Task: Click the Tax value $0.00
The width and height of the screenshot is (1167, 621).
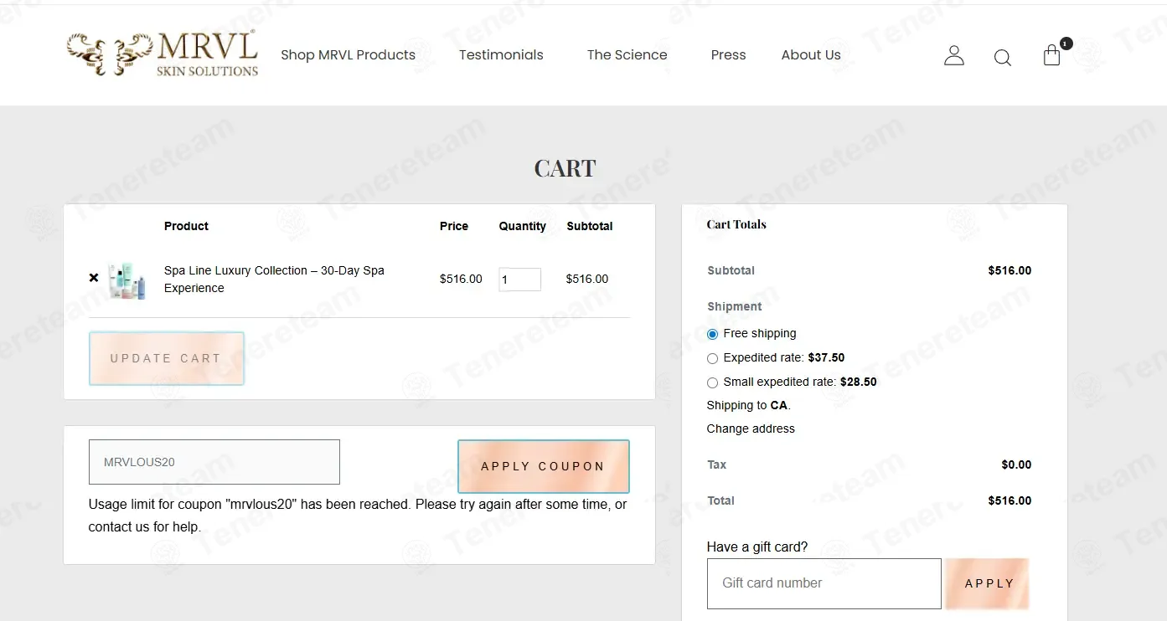Action: [x=1016, y=464]
